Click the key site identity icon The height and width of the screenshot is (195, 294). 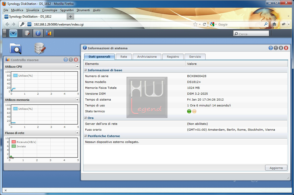(22, 24)
